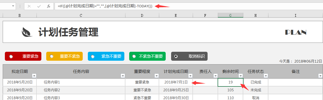323x100 pixels.
Task: Select column I header
Action: (296, 15)
